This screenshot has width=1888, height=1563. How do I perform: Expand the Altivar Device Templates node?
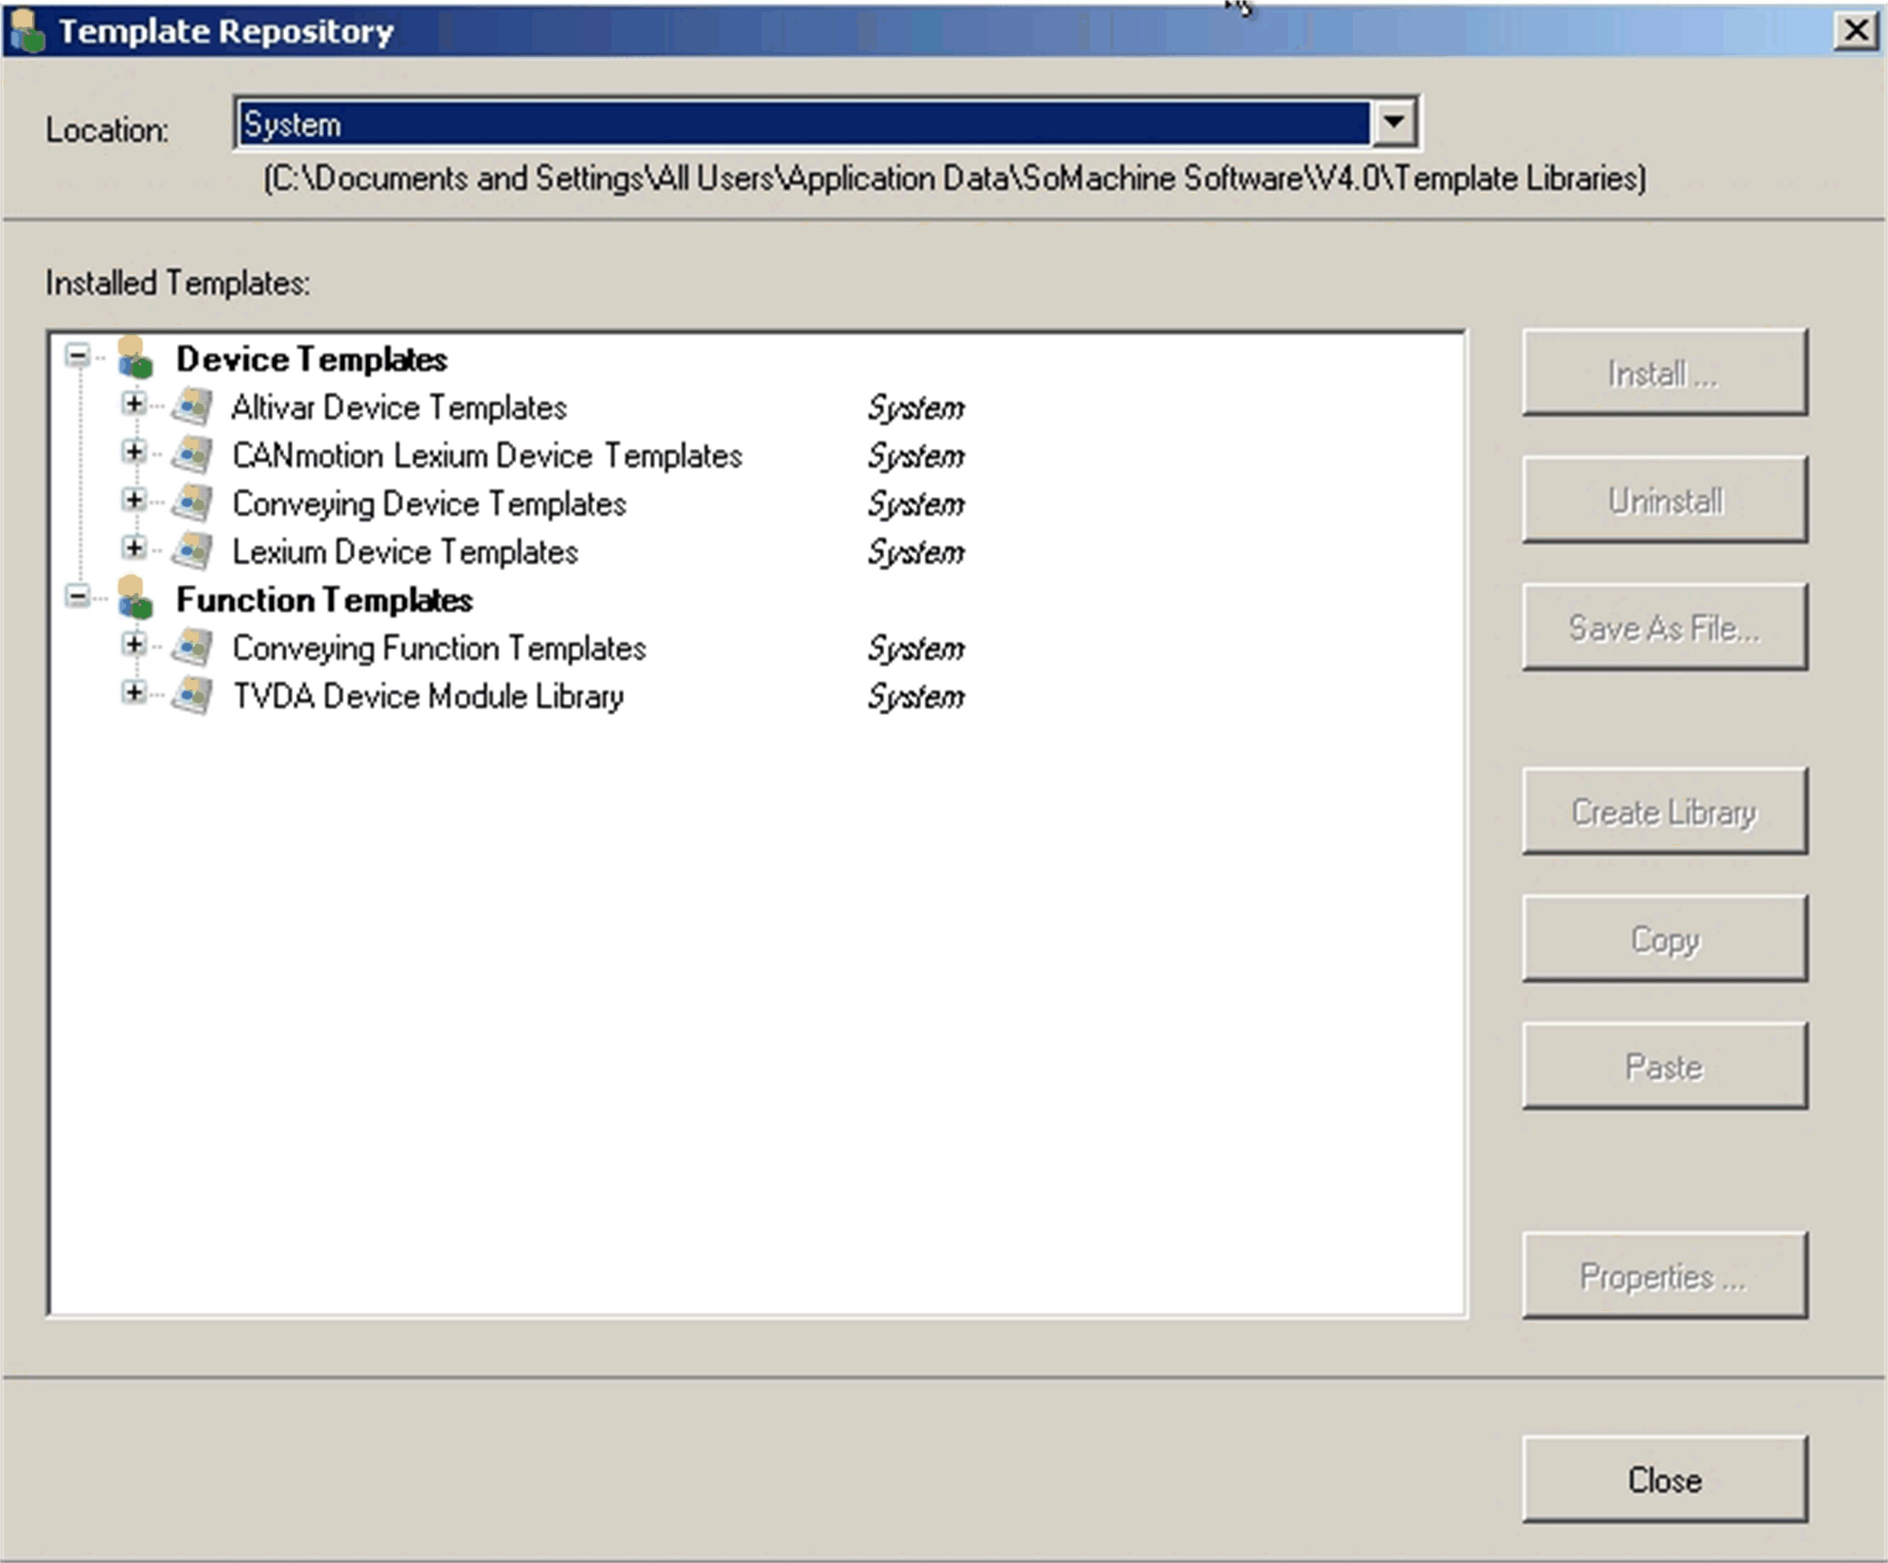[134, 404]
